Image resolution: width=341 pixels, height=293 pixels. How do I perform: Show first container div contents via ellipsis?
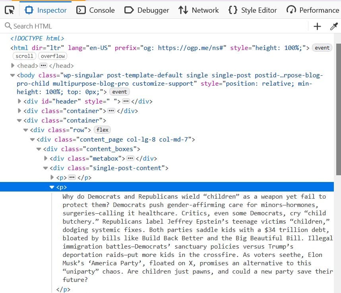111,111
